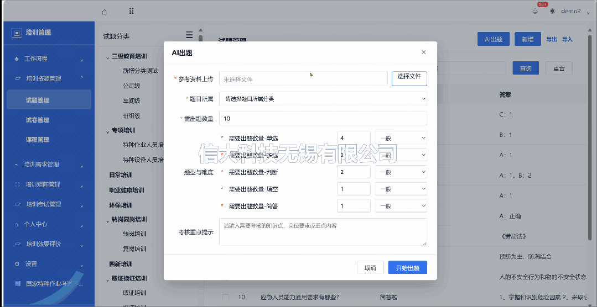Expand the 培训矩阵管理 sidebar menu
The height and width of the screenshot is (307, 597).
[x=82, y=186]
